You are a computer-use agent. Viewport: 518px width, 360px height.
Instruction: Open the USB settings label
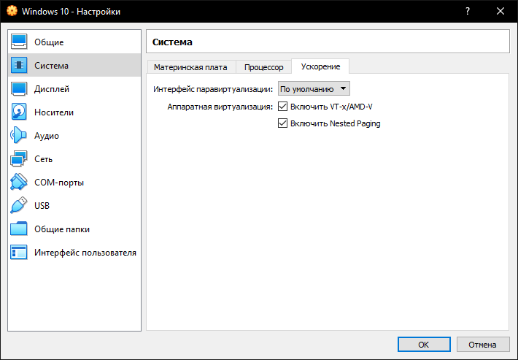pyautogui.click(x=42, y=206)
